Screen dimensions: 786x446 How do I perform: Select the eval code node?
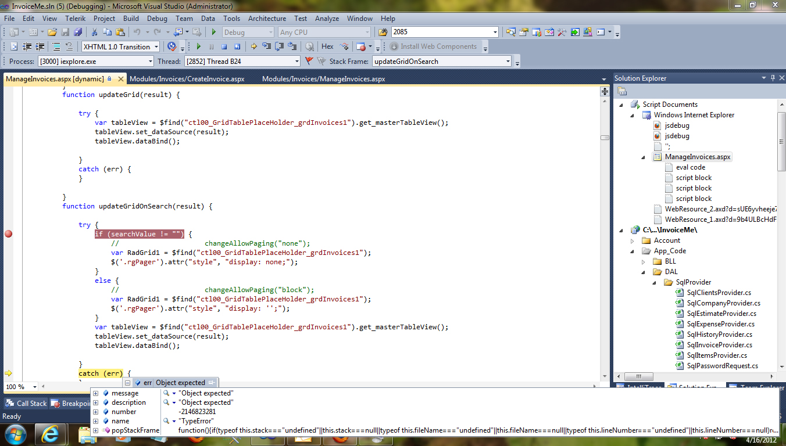click(691, 167)
